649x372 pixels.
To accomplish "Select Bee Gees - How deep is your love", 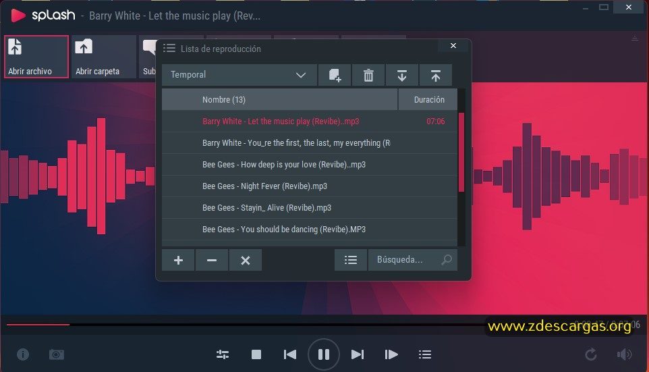I will 310,165.
